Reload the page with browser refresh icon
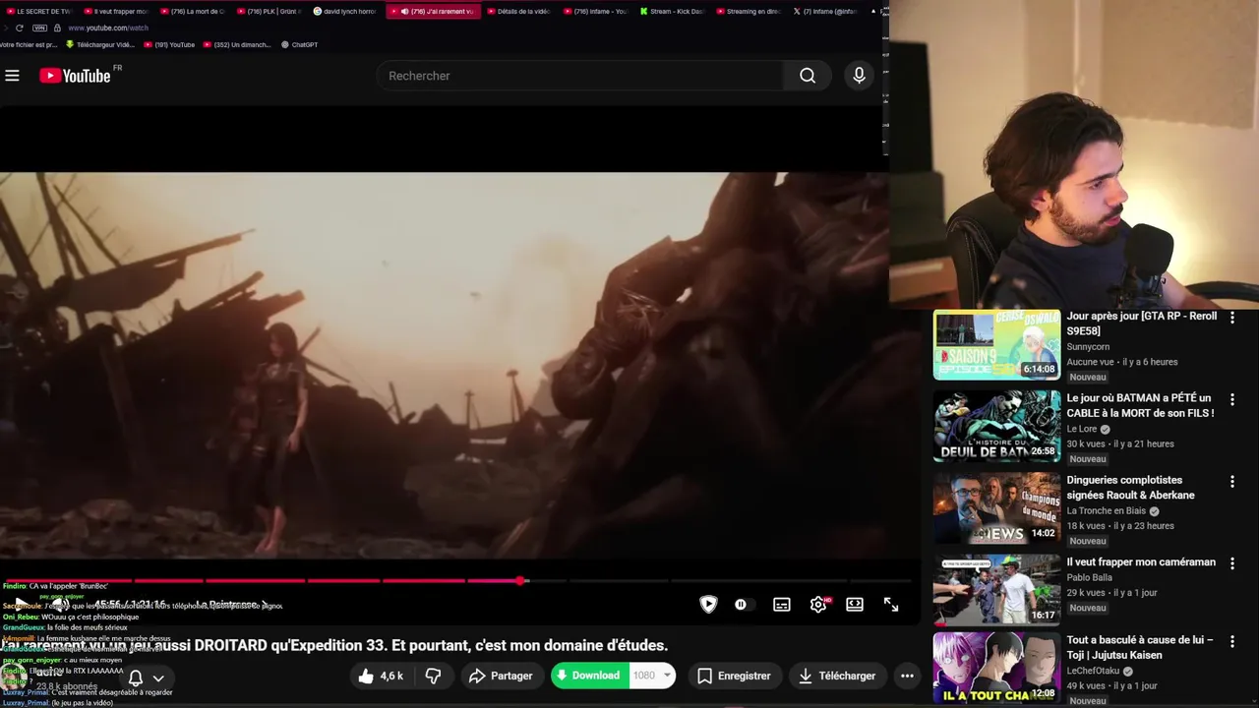The image size is (1259, 708). point(19,28)
